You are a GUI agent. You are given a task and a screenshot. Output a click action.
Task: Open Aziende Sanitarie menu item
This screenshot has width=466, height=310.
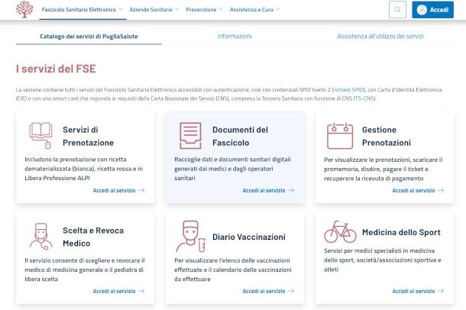[x=150, y=9]
